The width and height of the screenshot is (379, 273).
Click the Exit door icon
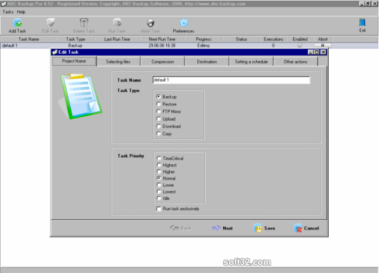(362, 23)
